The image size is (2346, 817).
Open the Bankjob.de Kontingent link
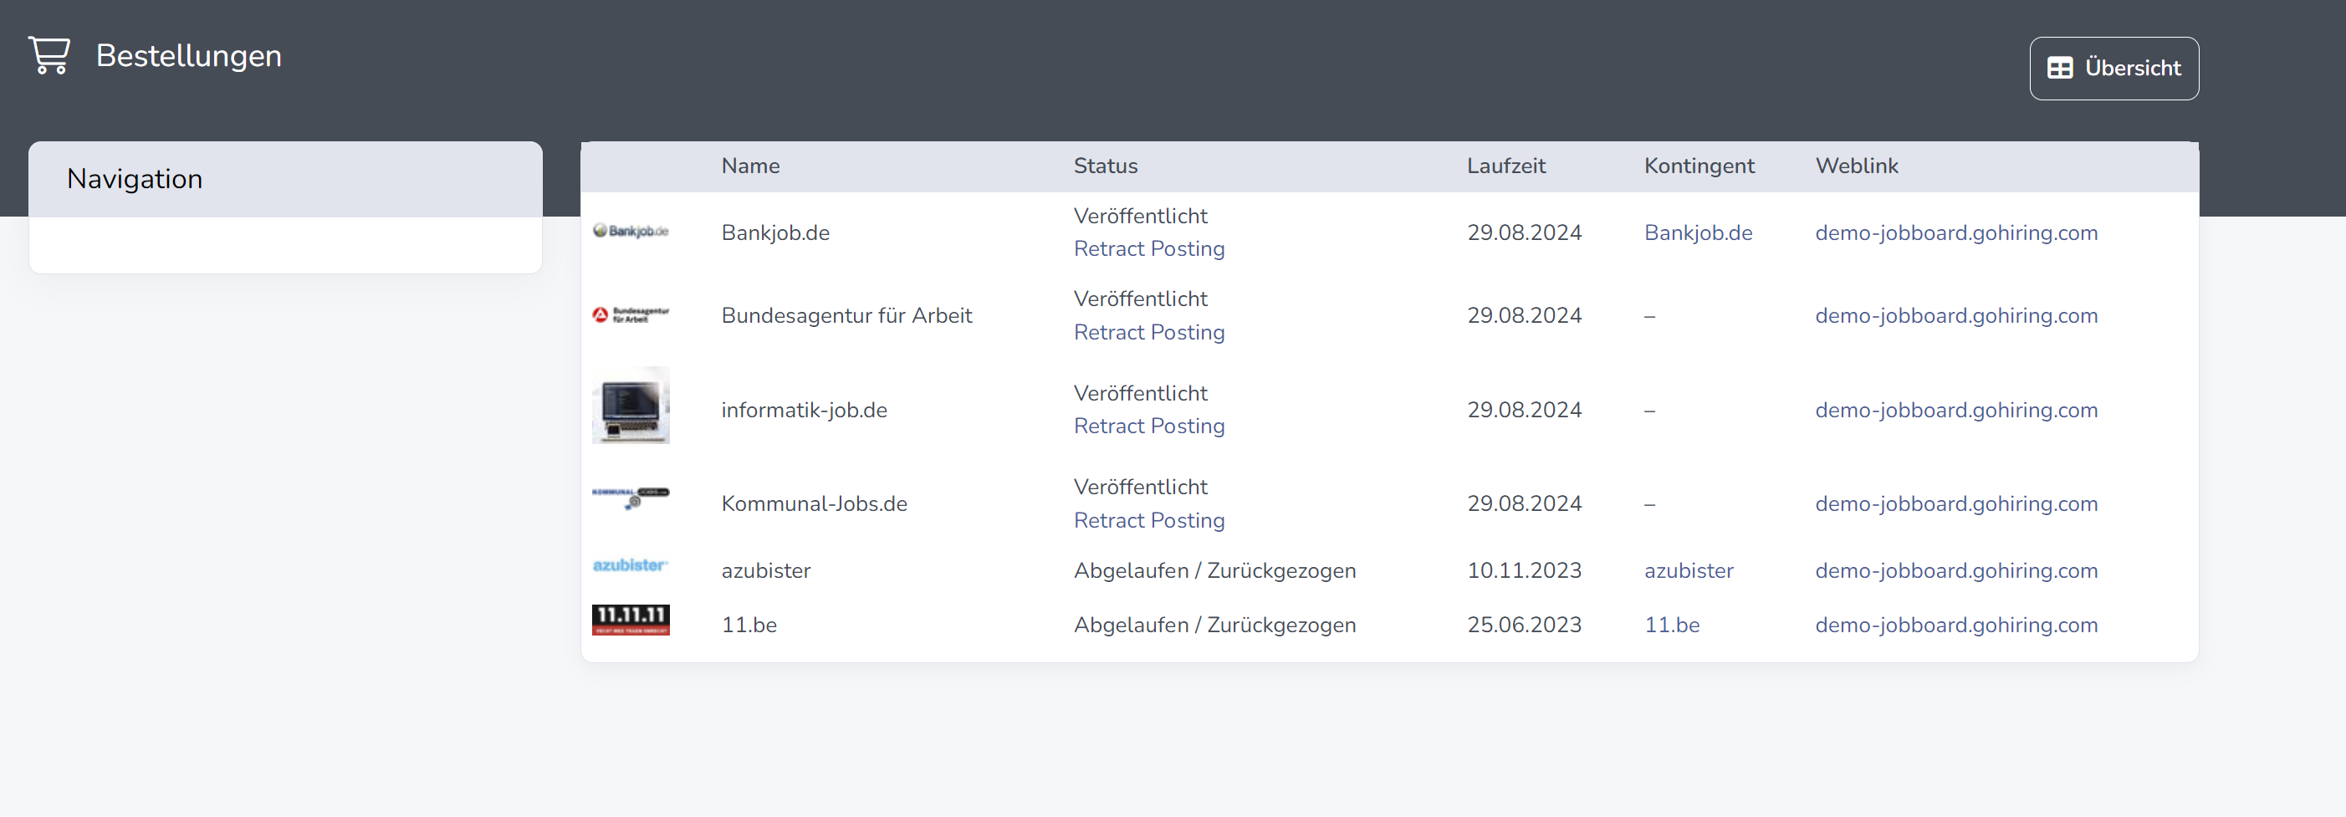(1698, 233)
